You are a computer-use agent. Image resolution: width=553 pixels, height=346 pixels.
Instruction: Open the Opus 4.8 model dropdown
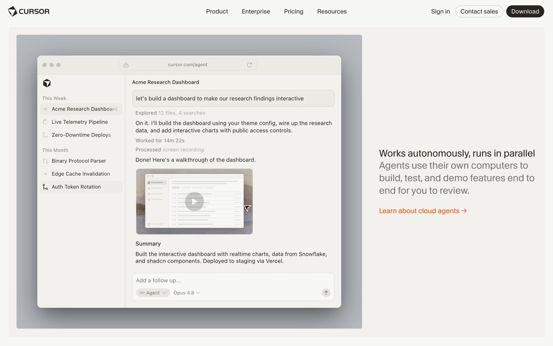(187, 292)
